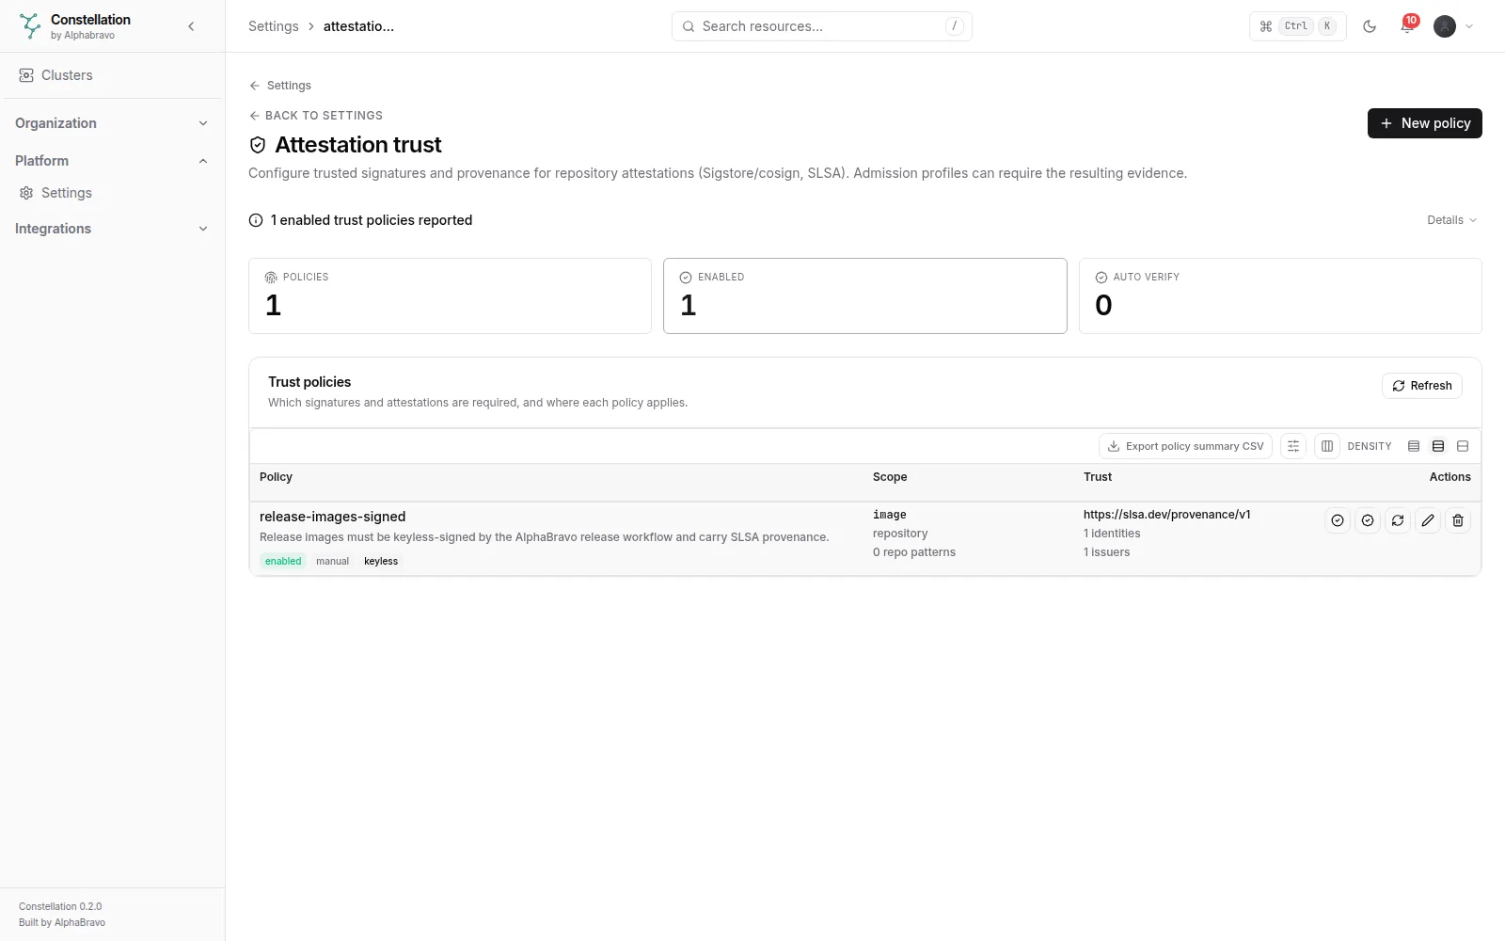Go back via BACK TO SETTINGS
This screenshot has height=941, width=1505.
pyautogui.click(x=316, y=116)
